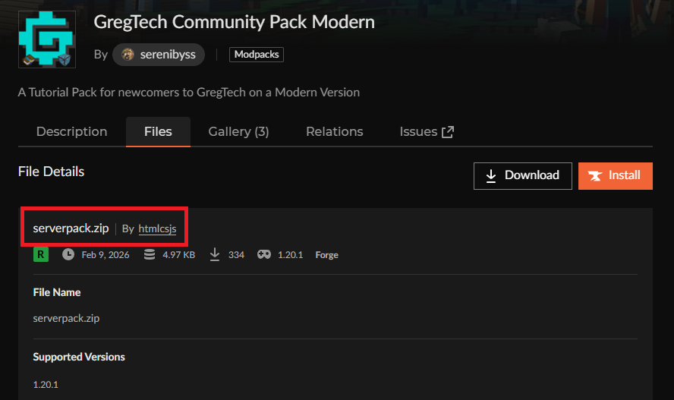Click the download count icon beside 334
This screenshot has height=400, width=674.
(215, 255)
